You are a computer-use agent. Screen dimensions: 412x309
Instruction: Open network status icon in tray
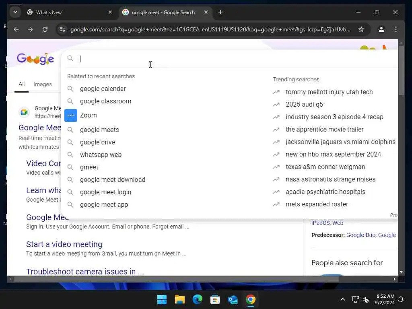tap(355, 299)
